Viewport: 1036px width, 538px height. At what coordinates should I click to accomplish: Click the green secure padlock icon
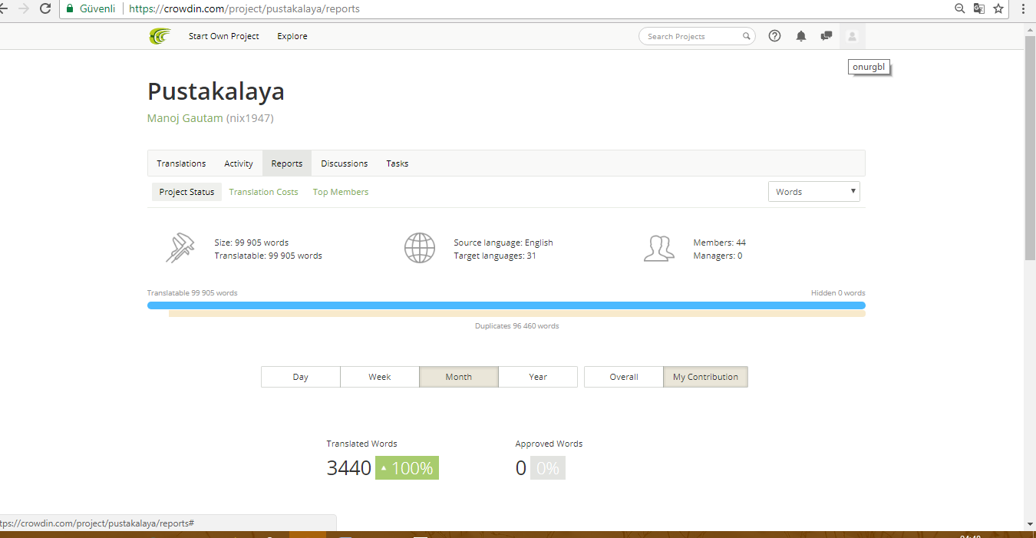(70, 9)
